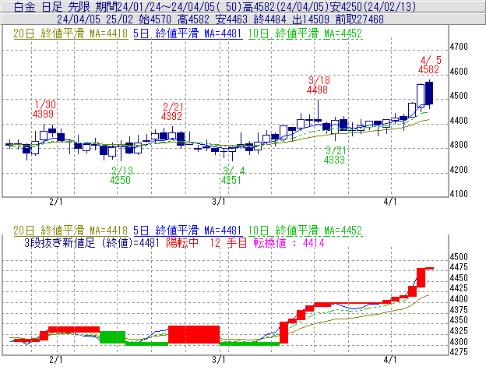Click the 3段抜き新値足 (終値)=4481 text
Viewport: 486px width, 370px height.
[x=92, y=242]
